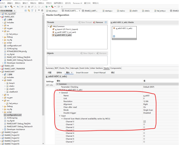
Task: Click the run external tools icon
Action: tap(52, 7)
